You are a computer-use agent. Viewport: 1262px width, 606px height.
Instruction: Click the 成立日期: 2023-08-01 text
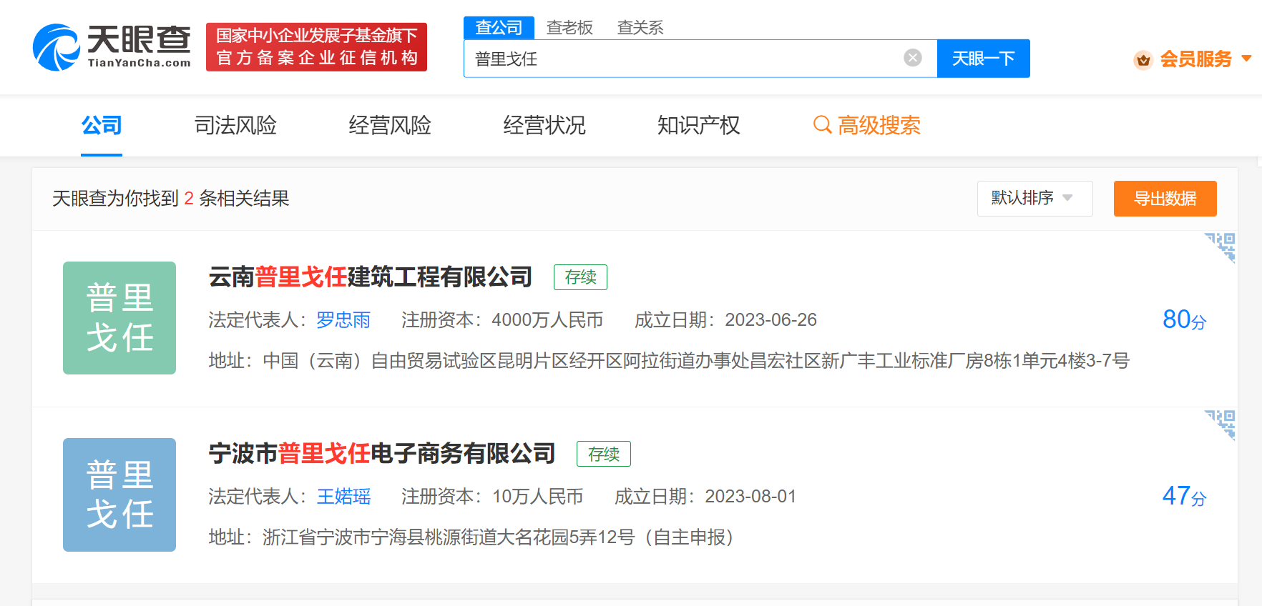705,496
